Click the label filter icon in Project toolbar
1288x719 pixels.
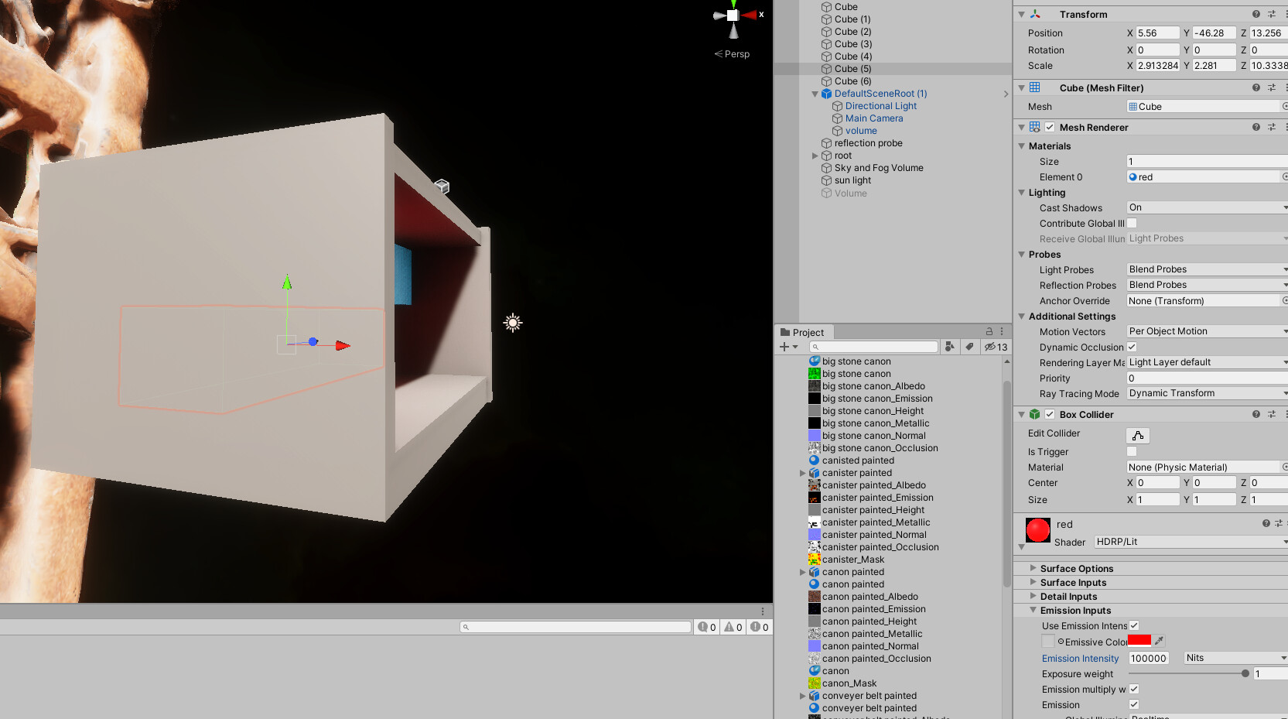pyautogui.click(x=970, y=346)
